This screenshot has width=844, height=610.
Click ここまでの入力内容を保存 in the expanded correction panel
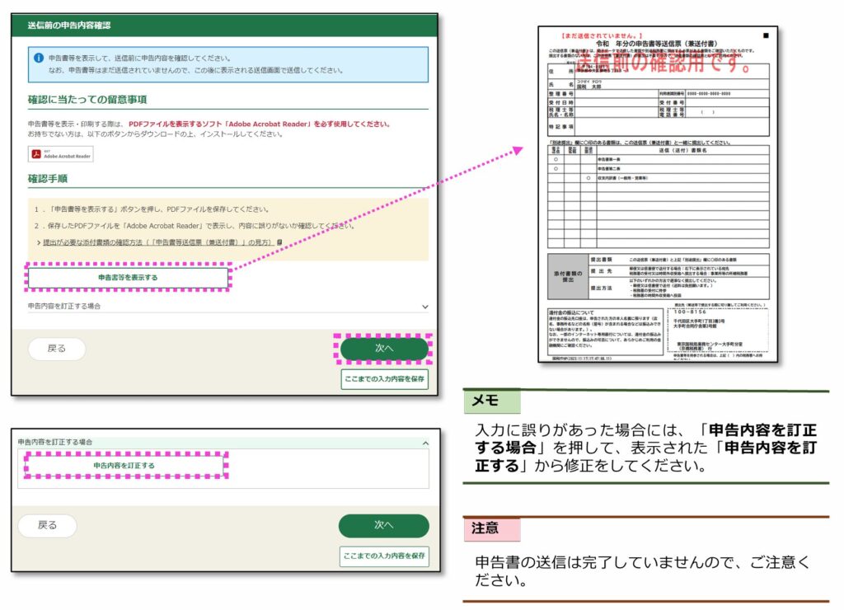click(x=384, y=556)
